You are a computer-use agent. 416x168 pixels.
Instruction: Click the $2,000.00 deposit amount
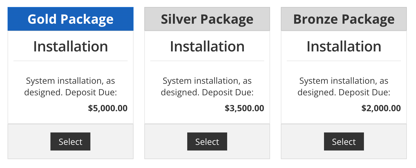pyautogui.click(x=381, y=108)
